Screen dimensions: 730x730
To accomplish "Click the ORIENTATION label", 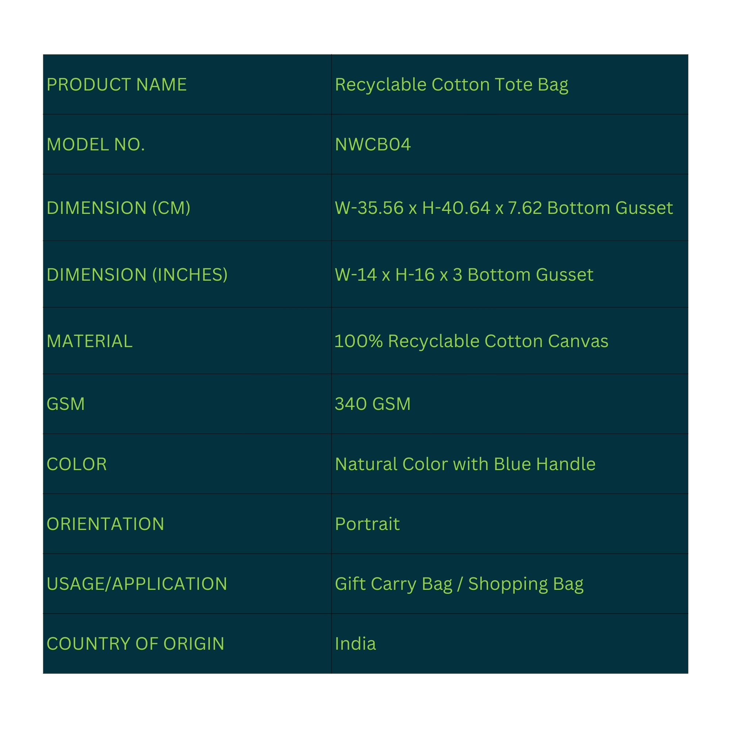I will pos(105,524).
